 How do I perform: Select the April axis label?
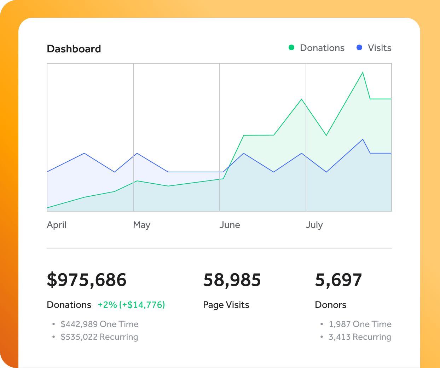tap(57, 225)
